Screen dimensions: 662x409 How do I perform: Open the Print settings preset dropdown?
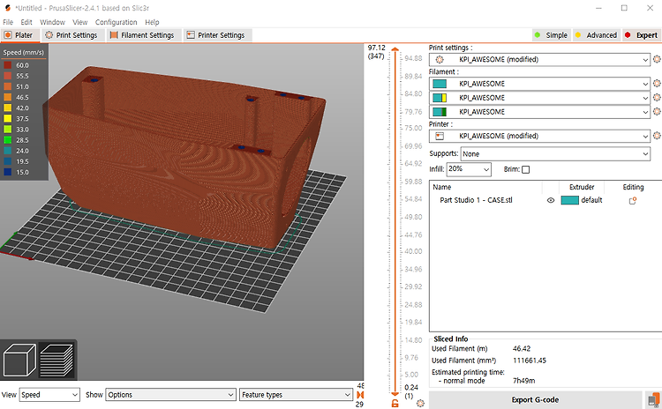coord(539,59)
